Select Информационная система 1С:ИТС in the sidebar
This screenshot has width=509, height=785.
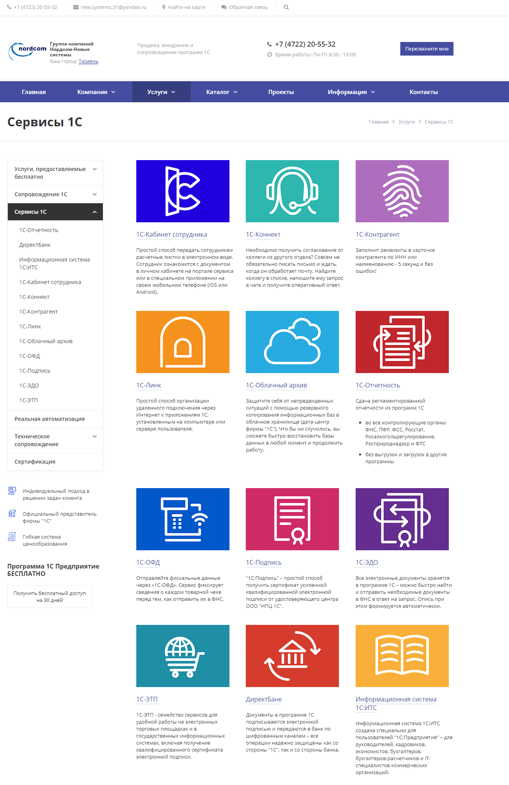54,263
